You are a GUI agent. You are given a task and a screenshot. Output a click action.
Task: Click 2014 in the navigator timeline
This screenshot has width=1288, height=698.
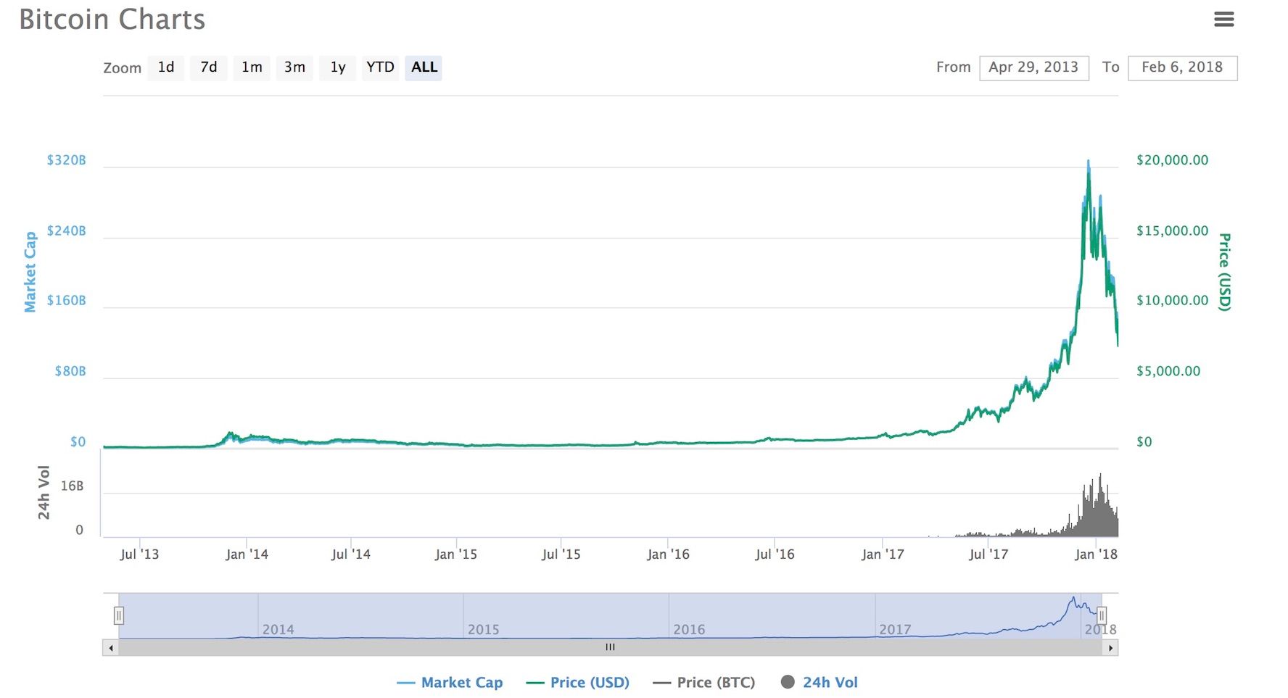(278, 629)
